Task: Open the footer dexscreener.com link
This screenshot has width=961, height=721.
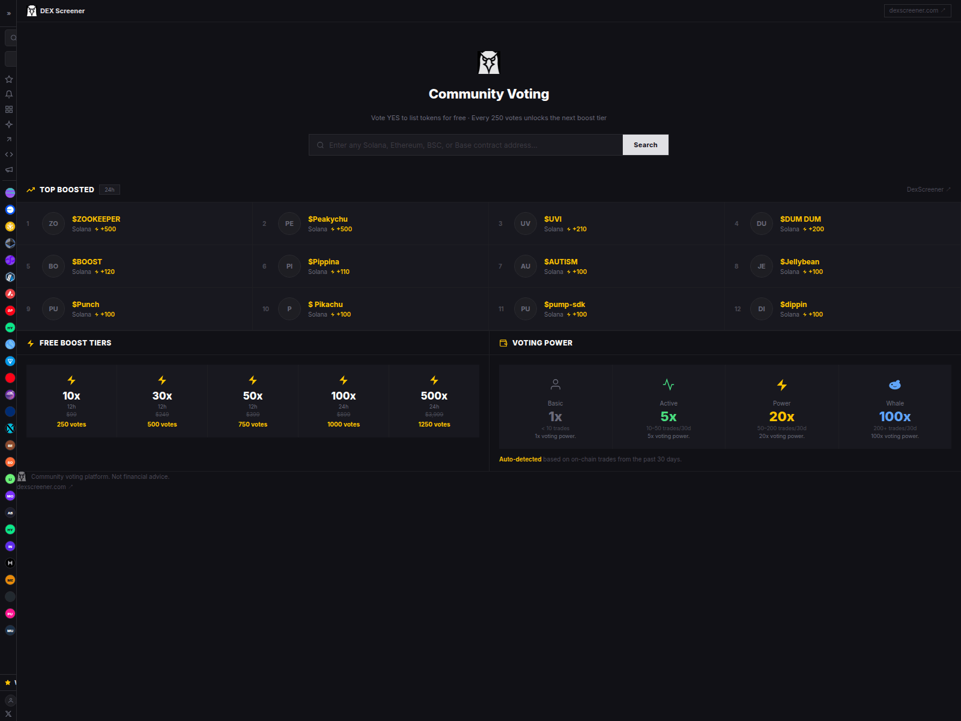Action: (44, 487)
